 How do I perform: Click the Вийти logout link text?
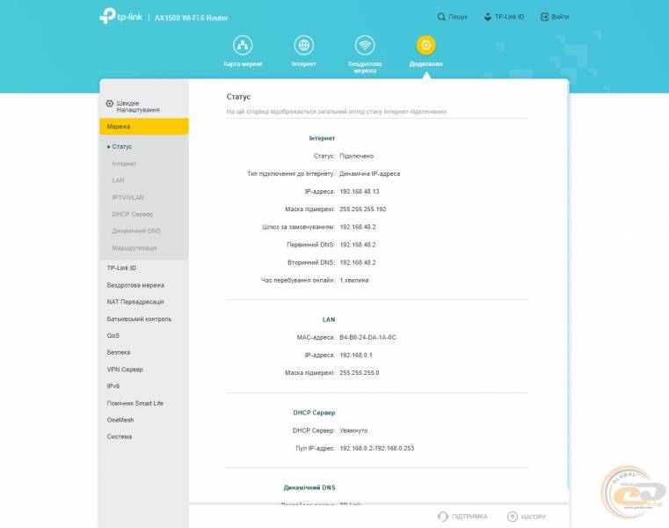click(x=560, y=17)
